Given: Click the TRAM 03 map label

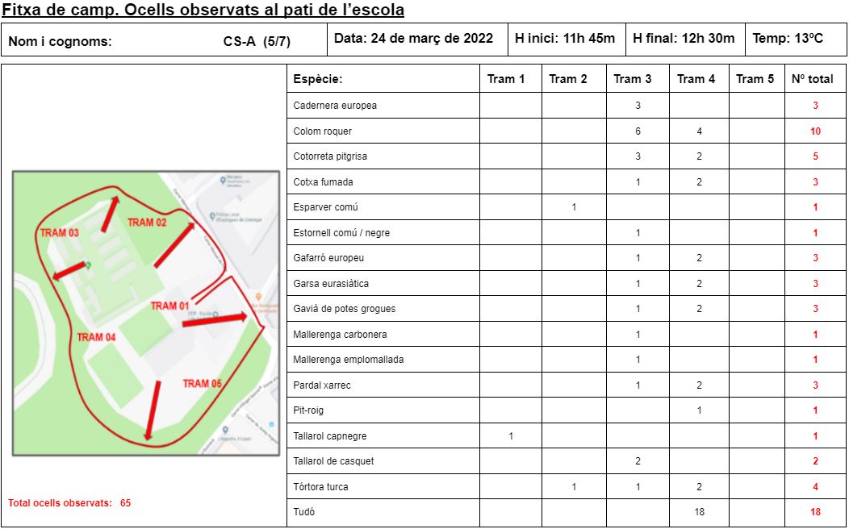Looking at the screenshot, I should click(x=59, y=233).
